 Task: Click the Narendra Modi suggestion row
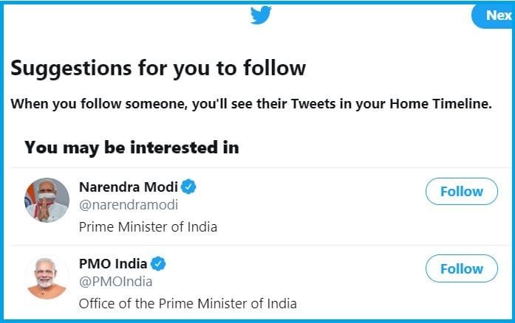(261, 206)
